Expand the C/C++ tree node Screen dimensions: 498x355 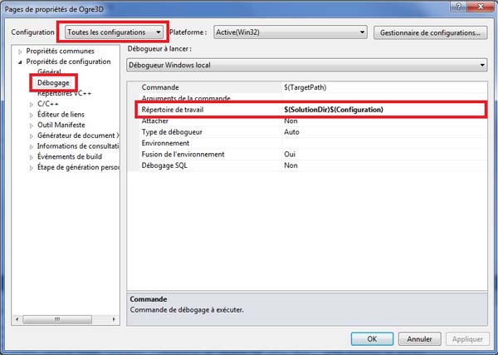coord(32,104)
